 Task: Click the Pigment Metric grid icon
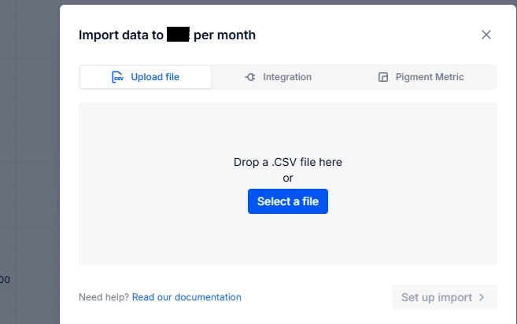(382, 77)
